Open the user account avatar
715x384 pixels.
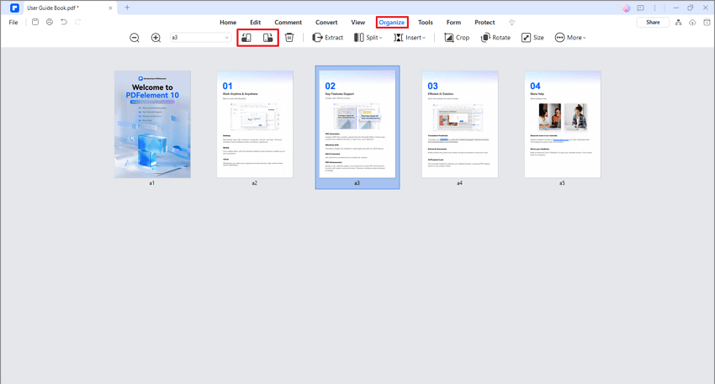(x=627, y=8)
